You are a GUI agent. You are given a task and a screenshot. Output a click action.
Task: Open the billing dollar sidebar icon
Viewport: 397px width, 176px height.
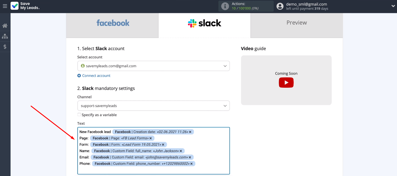(5, 47)
